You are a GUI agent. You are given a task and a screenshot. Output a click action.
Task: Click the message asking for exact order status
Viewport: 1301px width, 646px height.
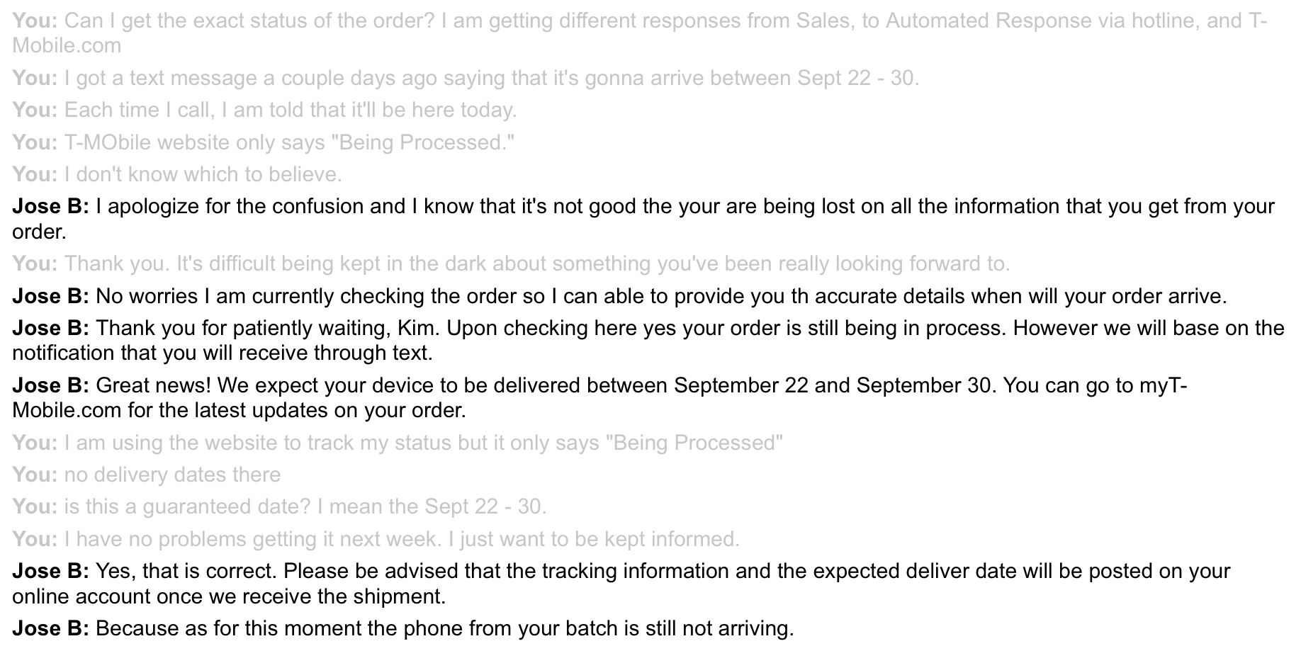(640, 33)
